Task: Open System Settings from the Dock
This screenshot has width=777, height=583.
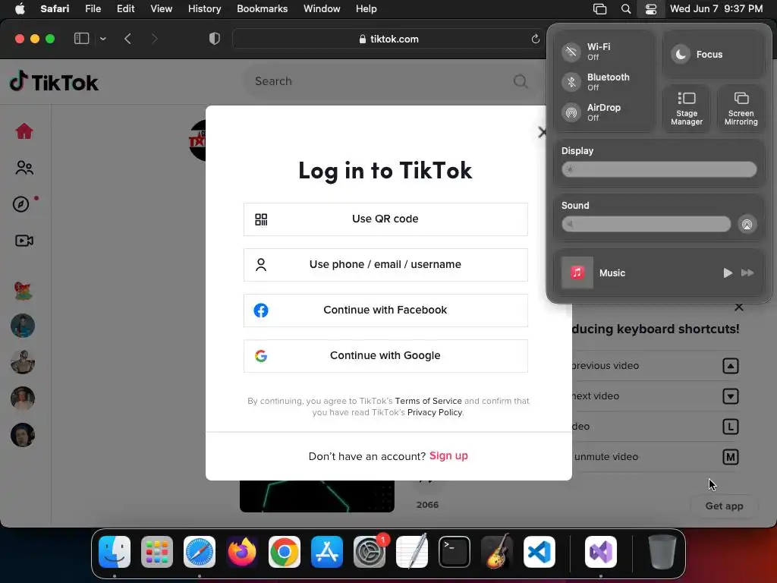Action: pyautogui.click(x=370, y=552)
